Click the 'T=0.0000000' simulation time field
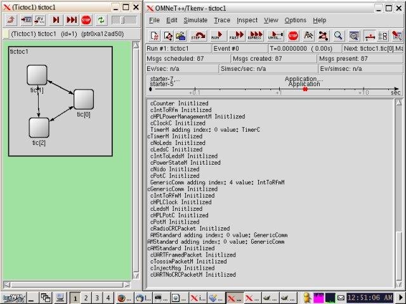This screenshot has width=406, height=304. (x=305, y=49)
